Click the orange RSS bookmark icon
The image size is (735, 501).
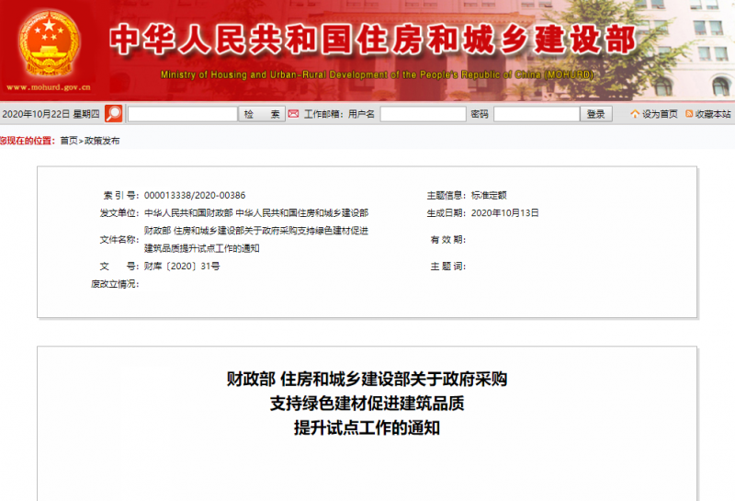pos(689,113)
